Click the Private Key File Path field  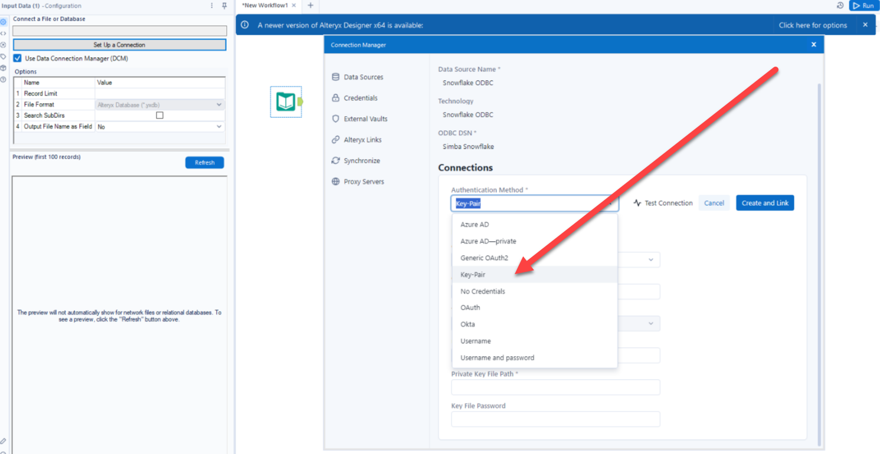(555, 387)
